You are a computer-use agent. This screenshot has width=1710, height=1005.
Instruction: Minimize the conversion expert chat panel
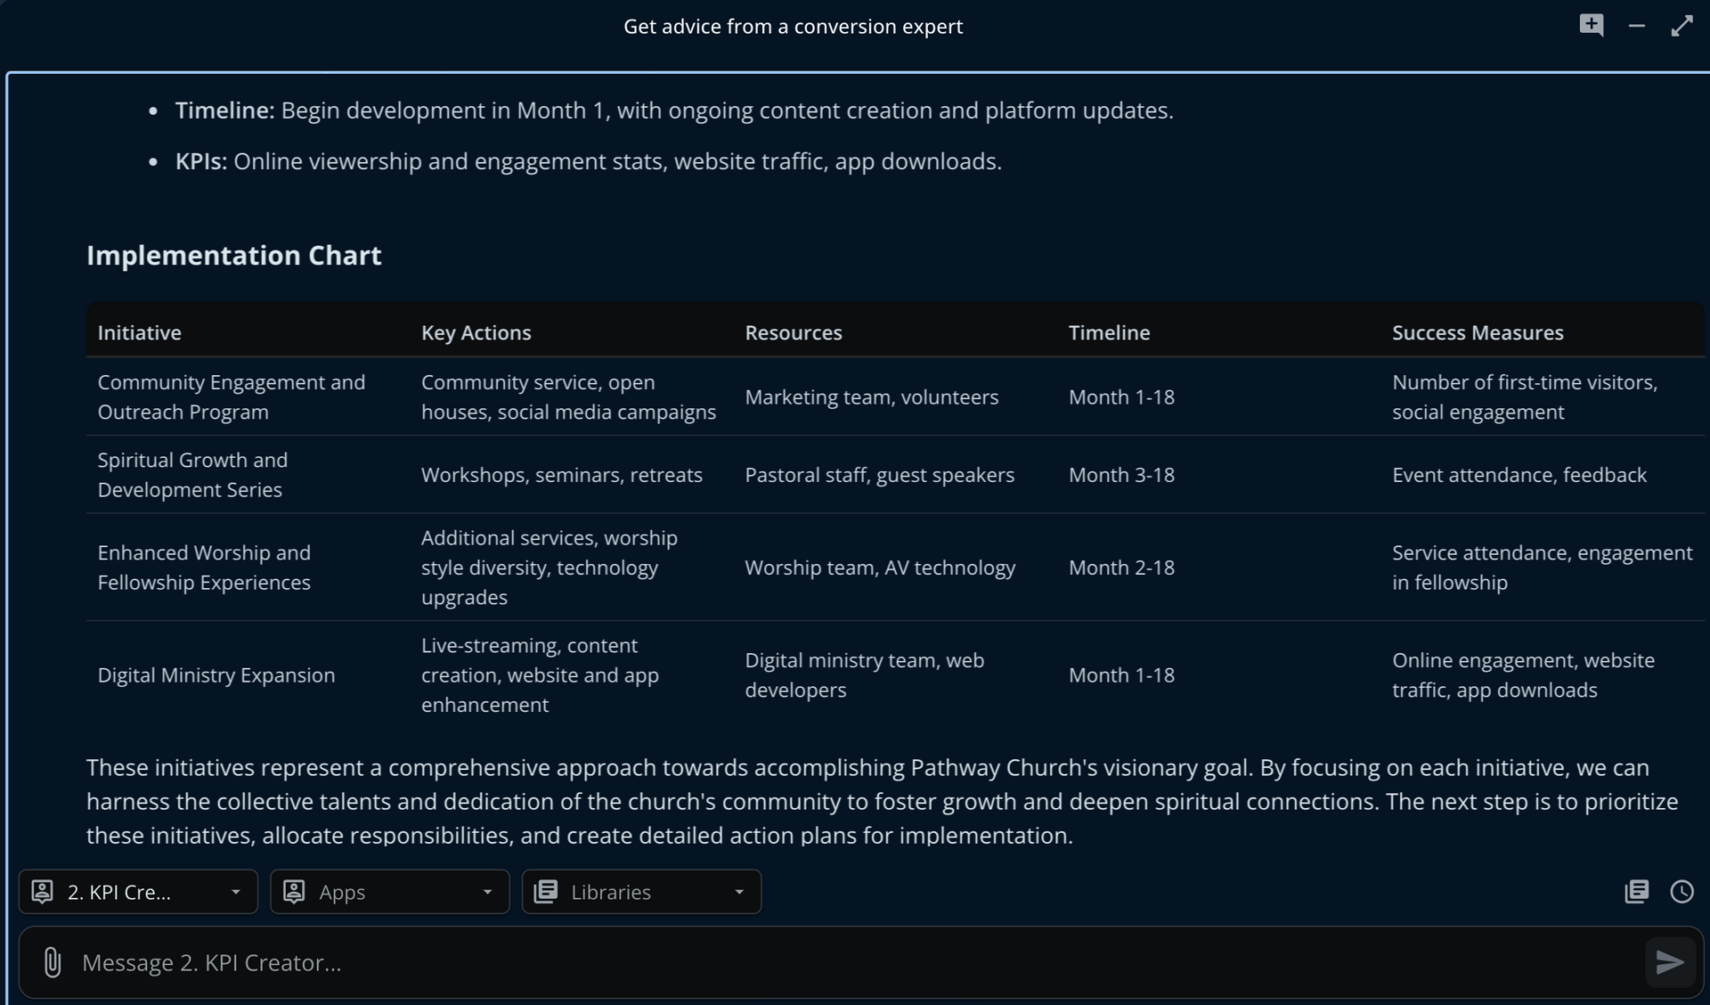(1637, 26)
